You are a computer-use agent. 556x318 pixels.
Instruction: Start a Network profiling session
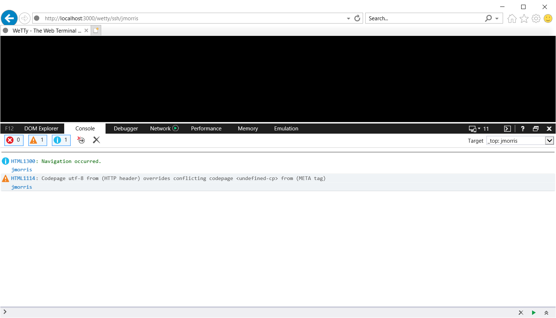pyautogui.click(x=176, y=128)
